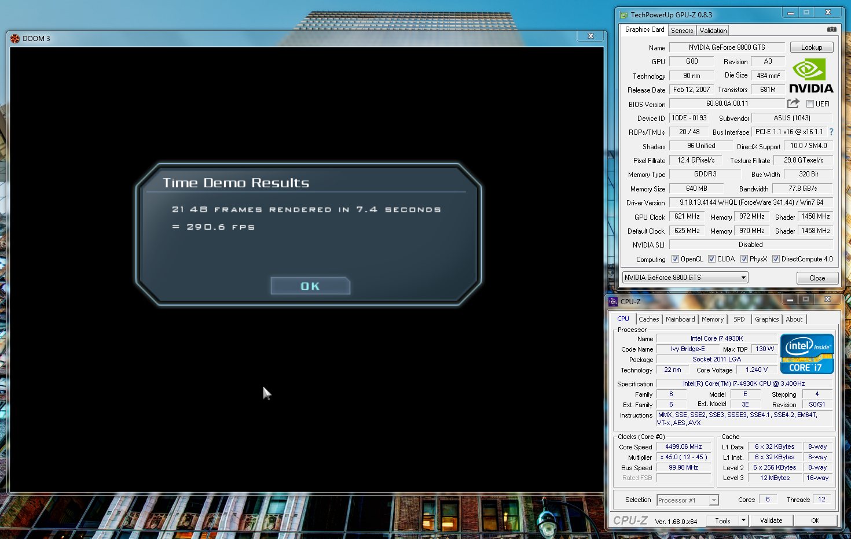Image resolution: width=851 pixels, height=539 pixels.
Task: Click the Driver Version field in GPU-Z
Action: click(x=751, y=202)
